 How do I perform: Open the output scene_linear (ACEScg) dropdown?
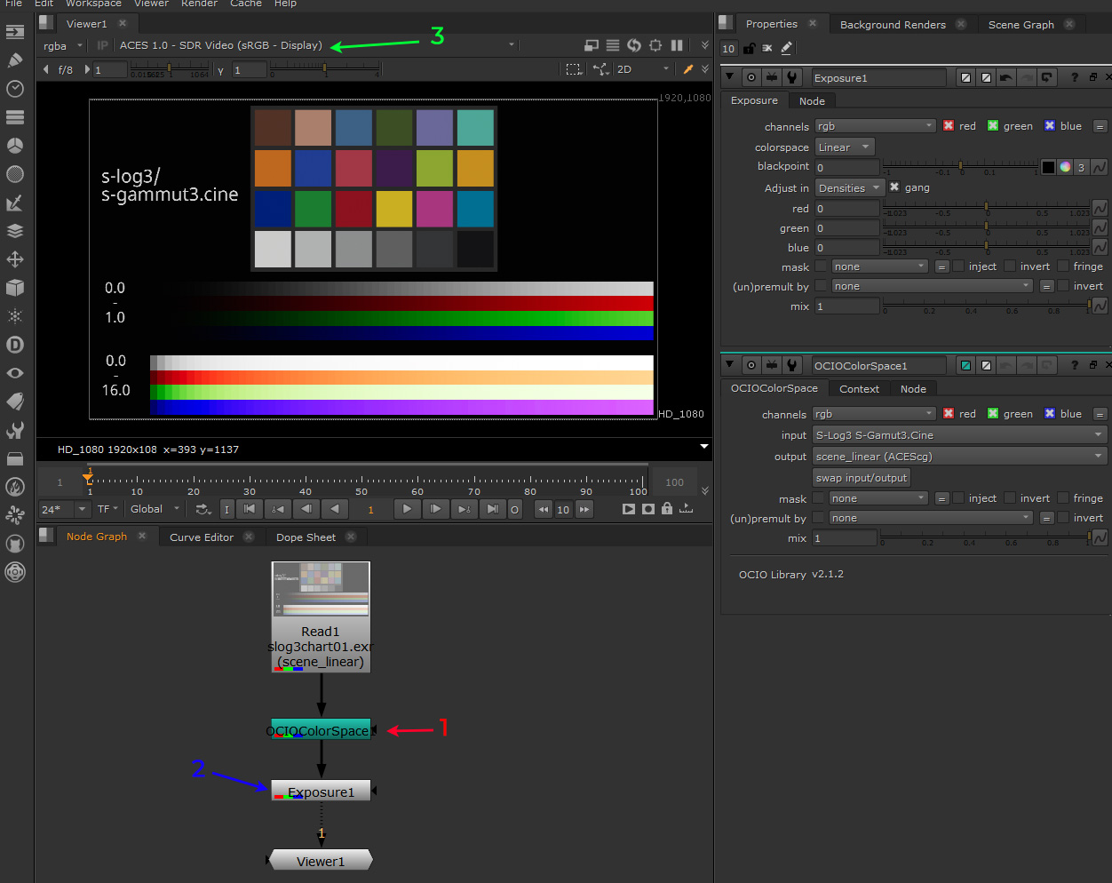(959, 457)
